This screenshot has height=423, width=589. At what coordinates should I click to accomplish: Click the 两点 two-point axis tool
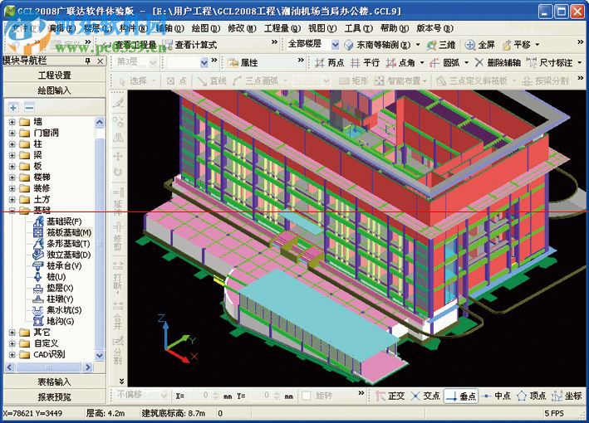(x=330, y=63)
